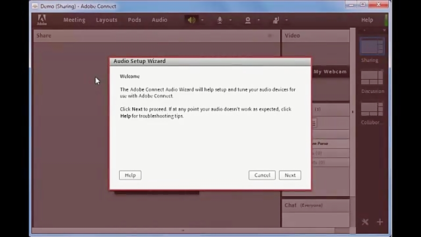Screen dimensions: 421x237
Task: Click the Audio Setup Wizard title bar
Action: 210,61
